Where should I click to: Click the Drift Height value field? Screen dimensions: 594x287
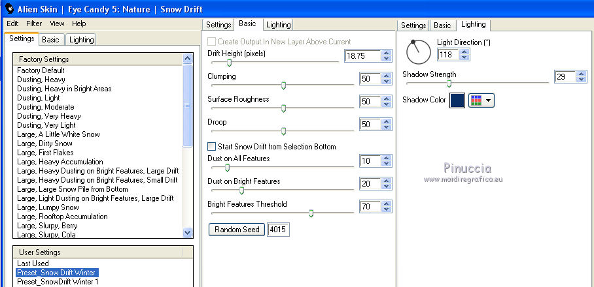[x=362, y=56]
